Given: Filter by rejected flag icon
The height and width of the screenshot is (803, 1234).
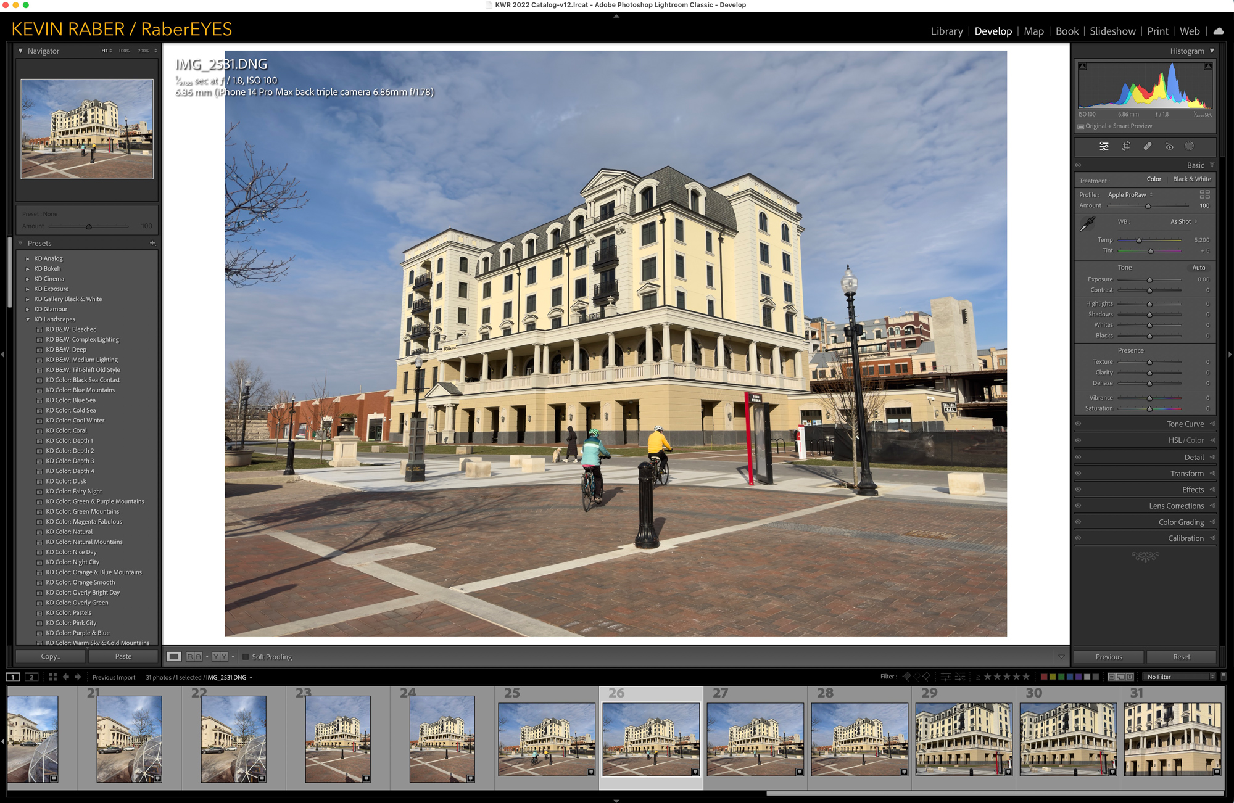Looking at the screenshot, I should [x=926, y=677].
